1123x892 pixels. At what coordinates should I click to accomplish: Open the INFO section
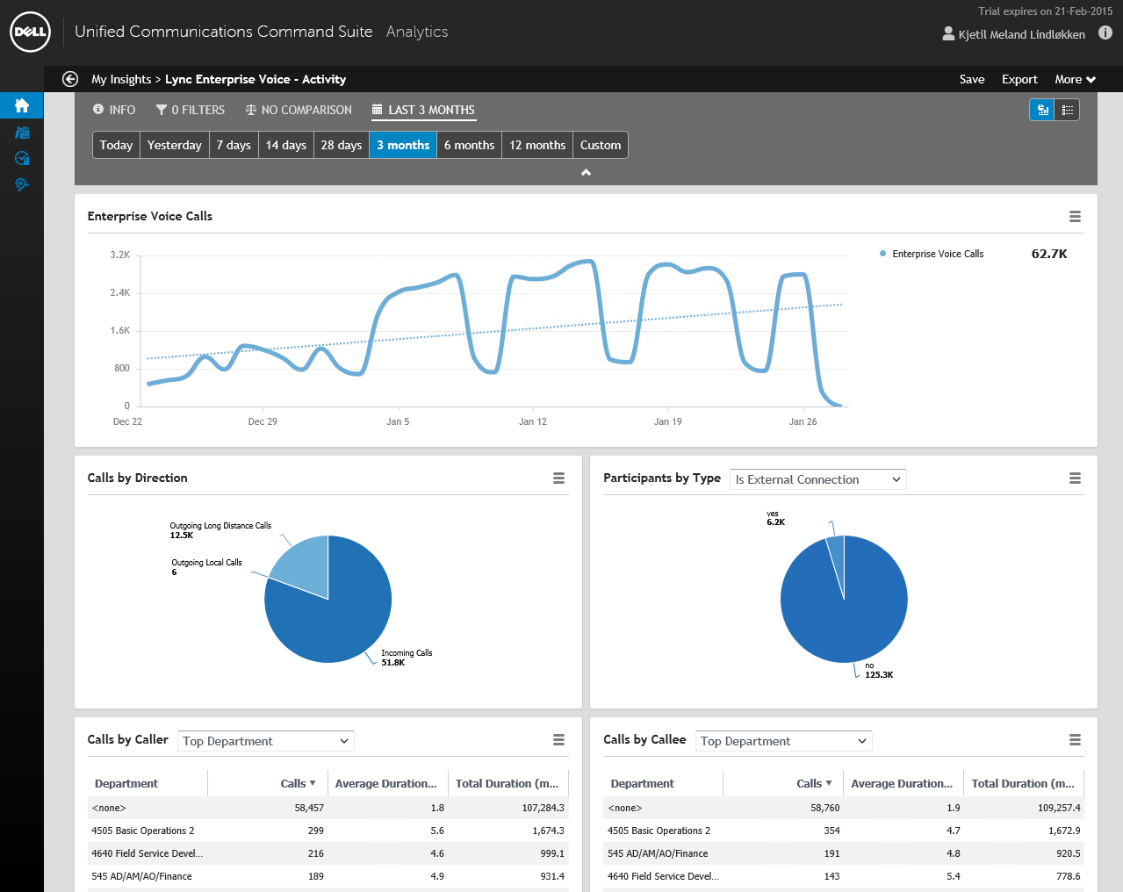tap(114, 110)
